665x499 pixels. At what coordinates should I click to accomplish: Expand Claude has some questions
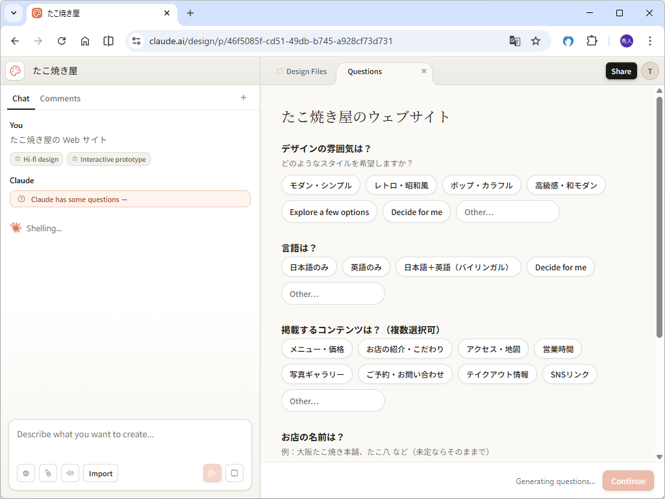coord(130,199)
